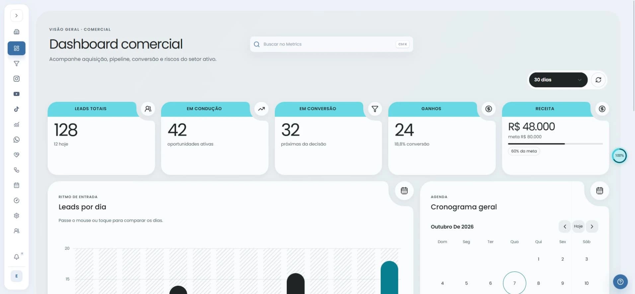Open the gauge icon in sidebar

click(x=17, y=200)
